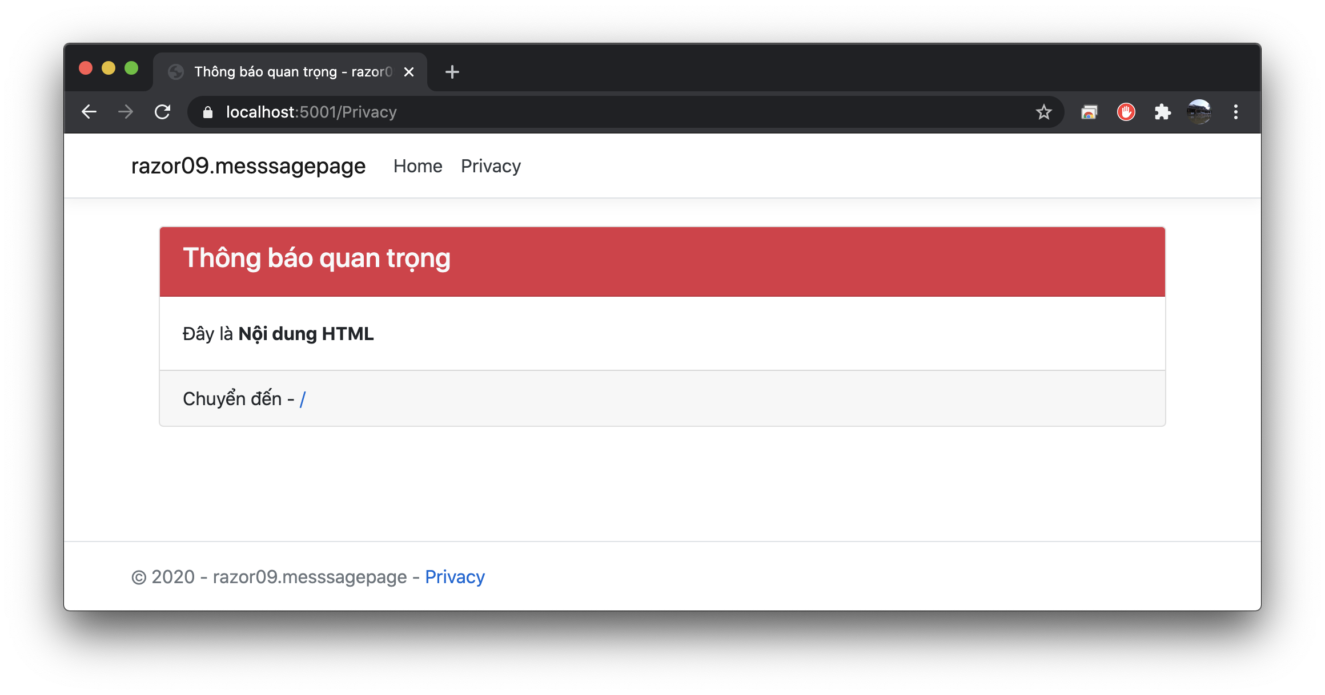Open a new tab with plus button

point(452,72)
